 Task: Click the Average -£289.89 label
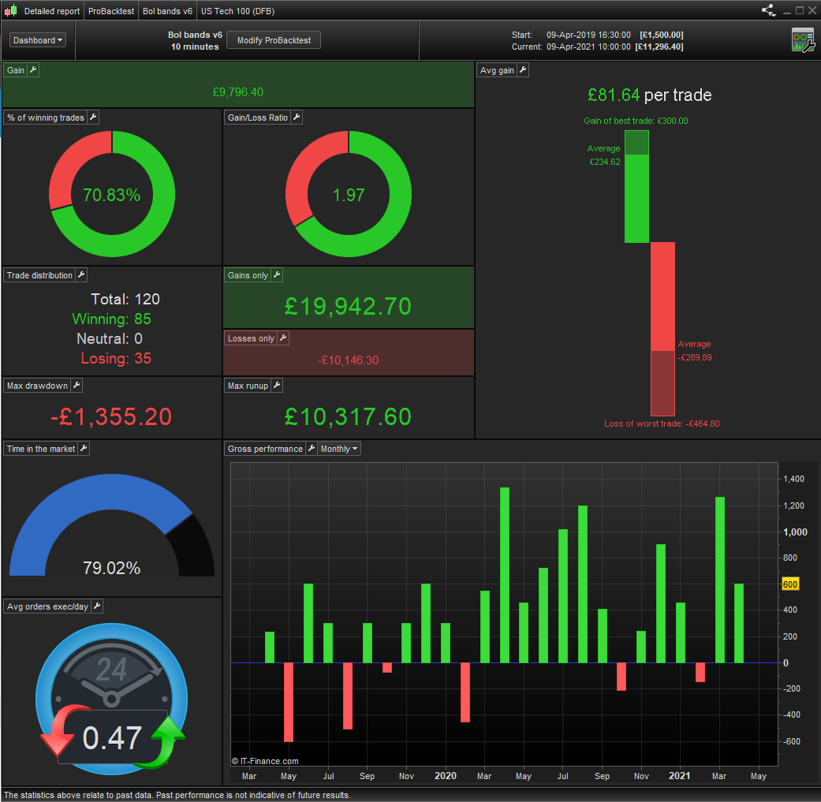tap(694, 351)
